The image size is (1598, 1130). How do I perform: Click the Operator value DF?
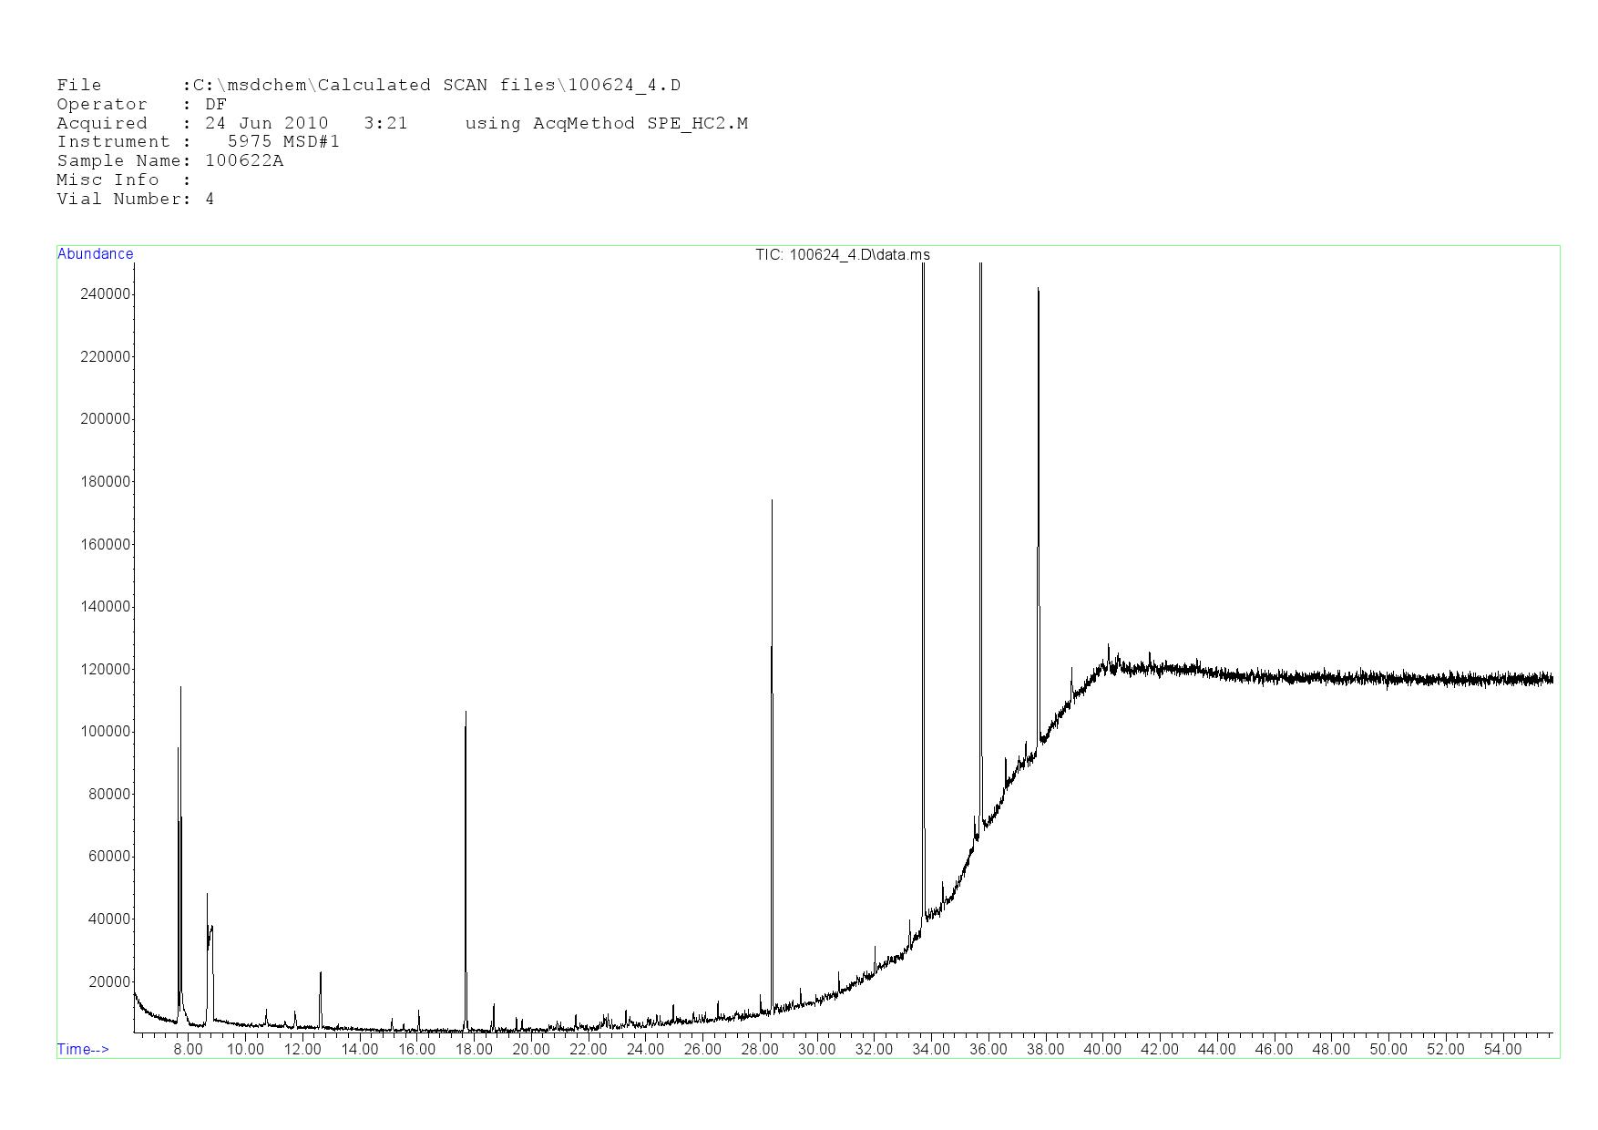click(216, 105)
